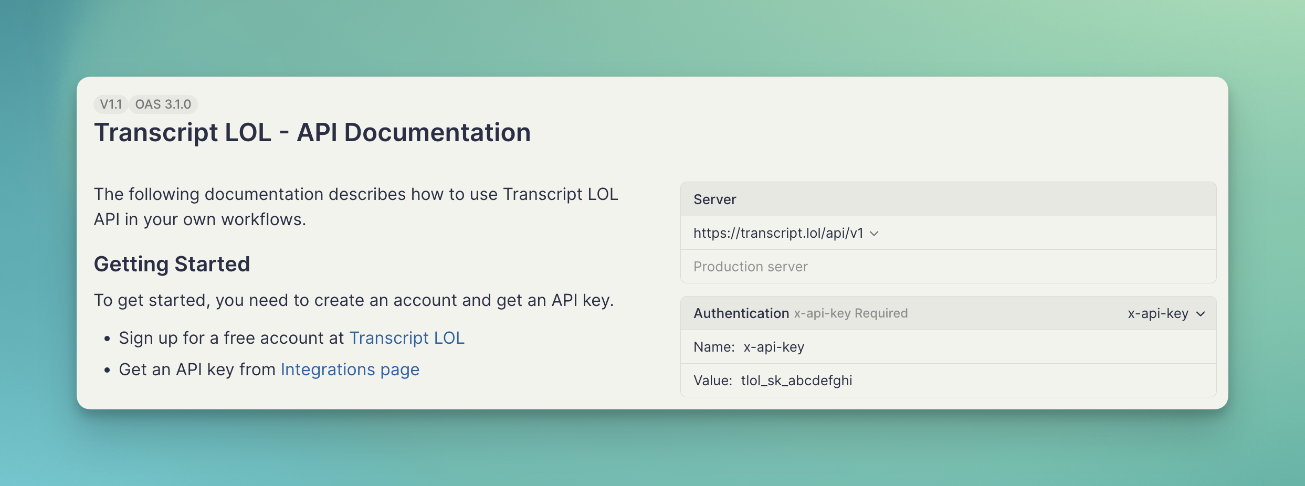Click the Production server description text
This screenshot has width=1305, height=486.
pyautogui.click(x=750, y=267)
